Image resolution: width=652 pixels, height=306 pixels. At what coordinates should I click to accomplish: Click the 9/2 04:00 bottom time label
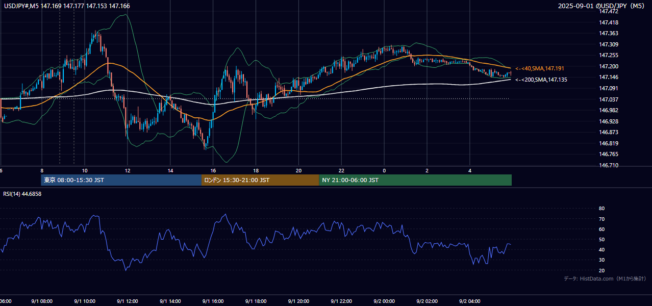(x=470, y=301)
